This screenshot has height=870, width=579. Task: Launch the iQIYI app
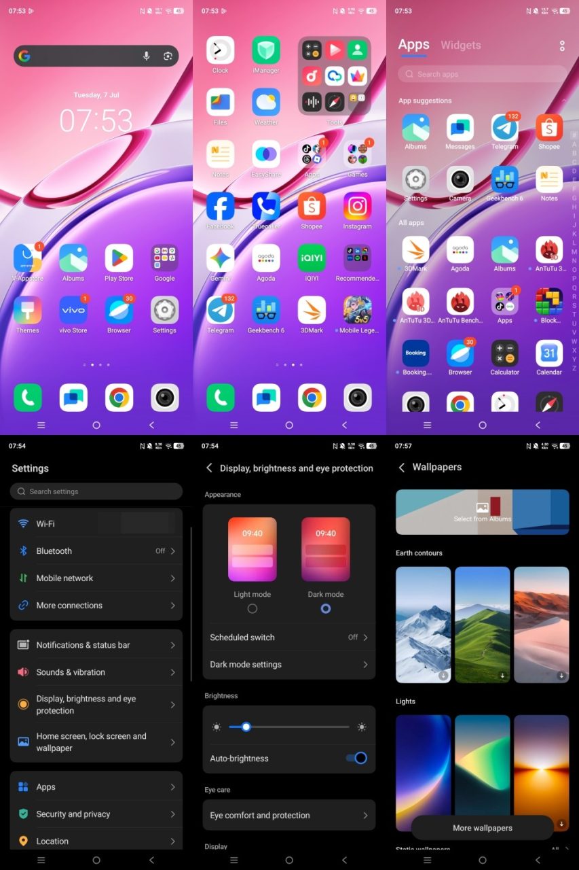point(312,258)
